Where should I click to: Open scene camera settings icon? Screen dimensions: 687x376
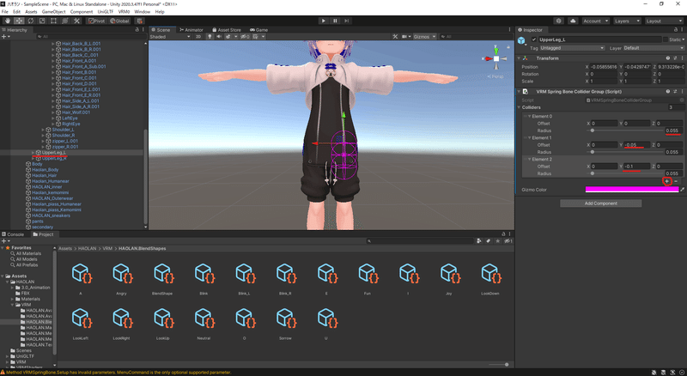[405, 37]
